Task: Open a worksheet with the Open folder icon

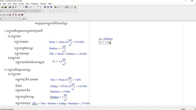Action: pos(2,7)
